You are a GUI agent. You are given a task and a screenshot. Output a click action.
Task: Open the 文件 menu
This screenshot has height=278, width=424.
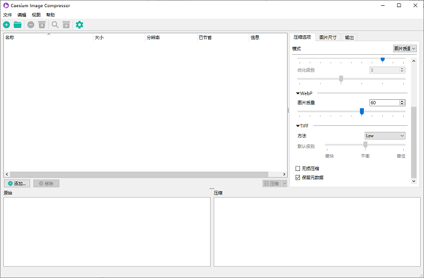point(8,14)
